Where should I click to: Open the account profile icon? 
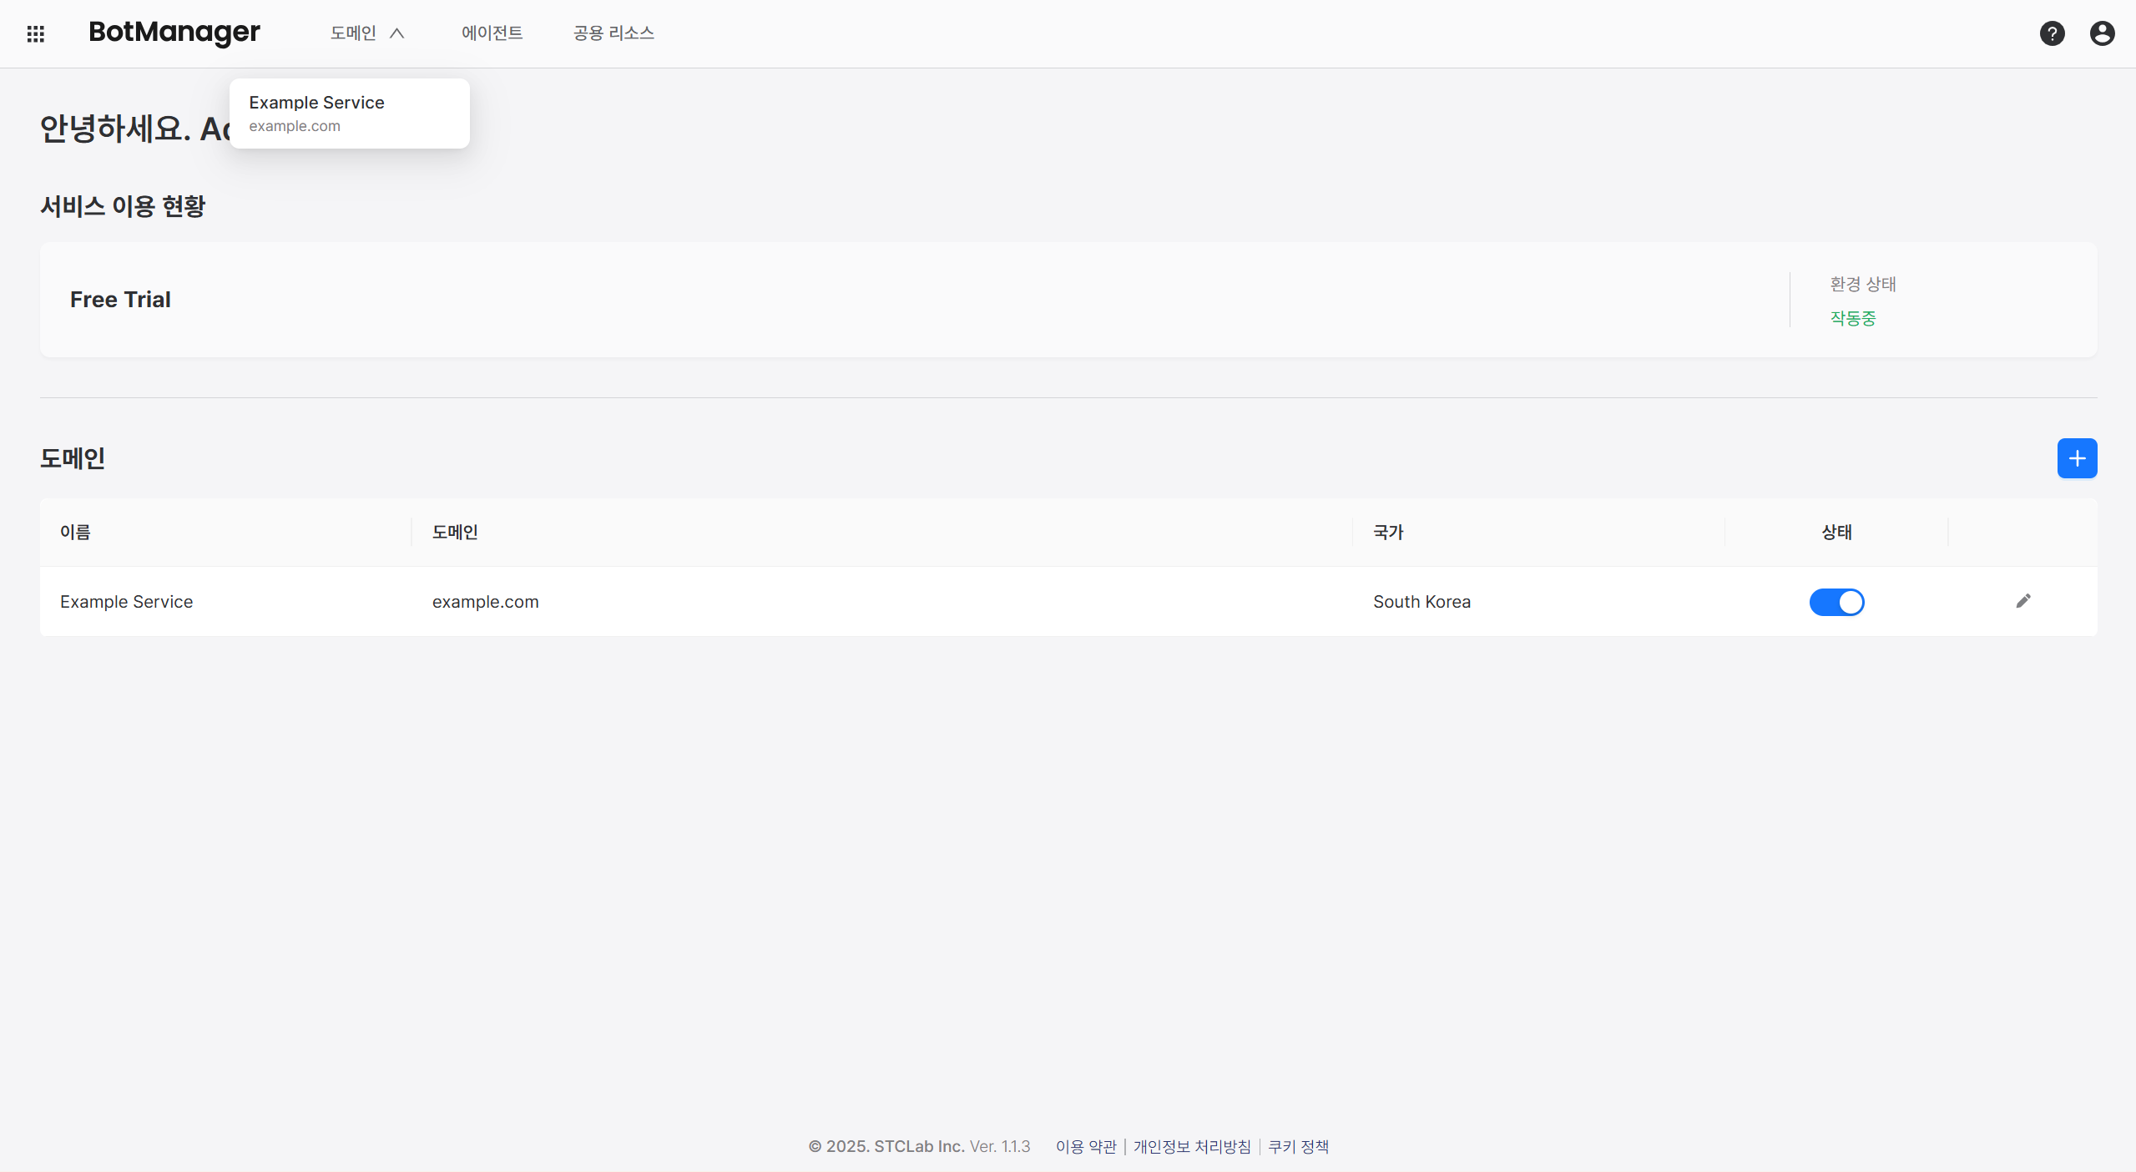pos(2102,33)
